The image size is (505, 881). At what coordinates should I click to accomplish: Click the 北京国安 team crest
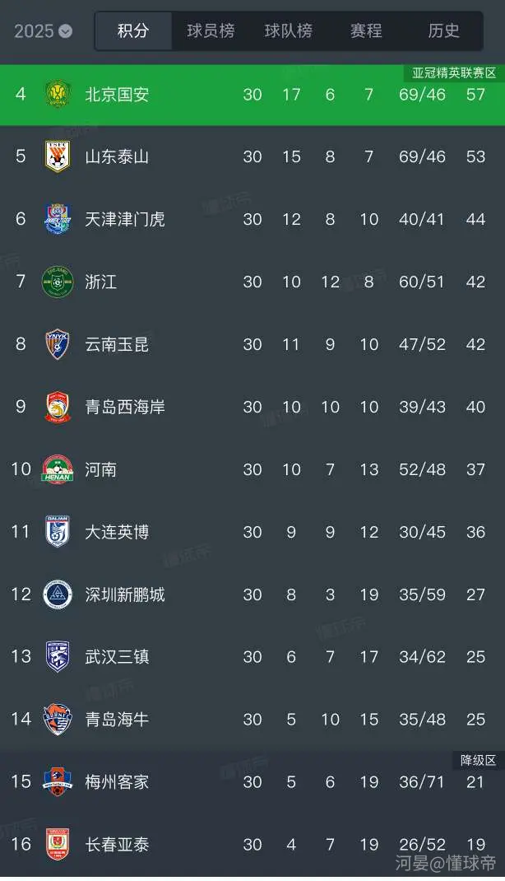click(x=58, y=94)
